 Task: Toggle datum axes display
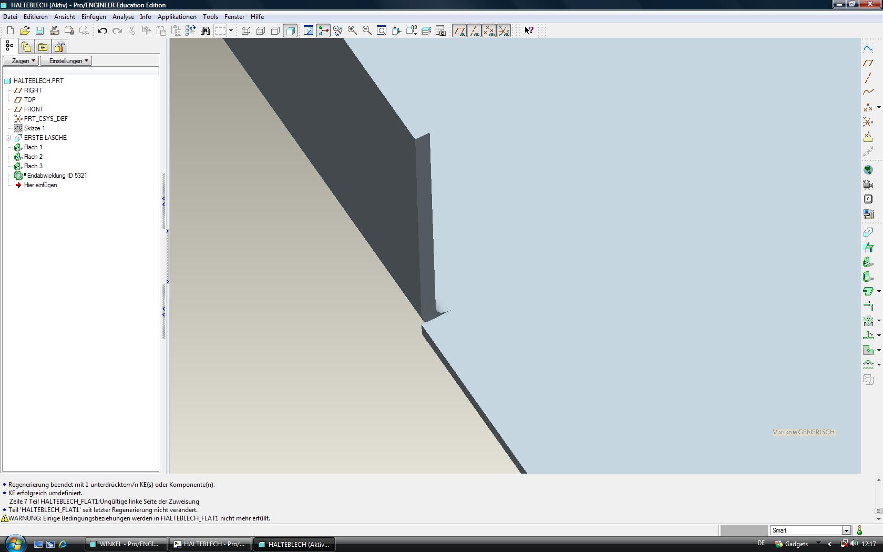(x=474, y=30)
